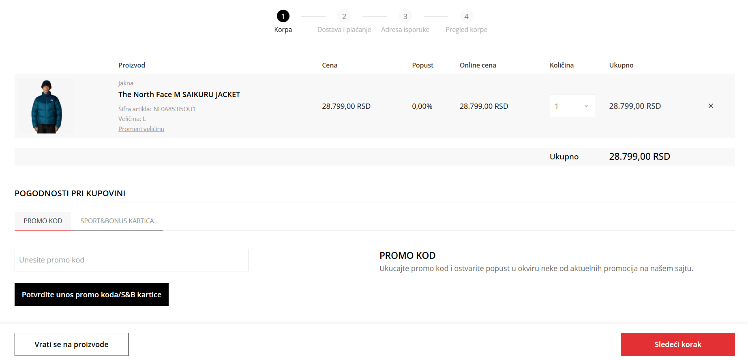
Task: Open the quantity dropdown
Action: point(572,106)
